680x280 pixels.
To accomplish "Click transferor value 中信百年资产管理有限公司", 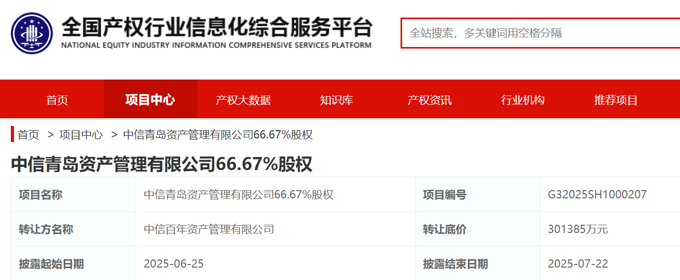I will point(209,229).
